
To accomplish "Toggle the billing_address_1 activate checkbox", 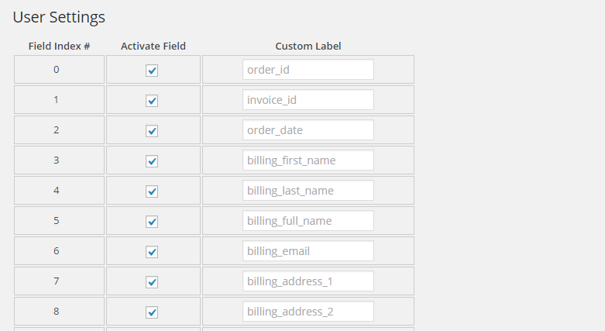I will pyautogui.click(x=152, y=282).
